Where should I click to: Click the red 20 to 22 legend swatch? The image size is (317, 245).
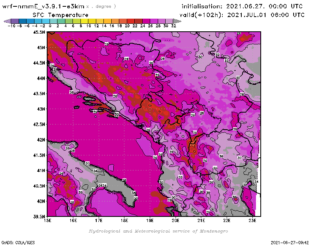click(x=131, y=21)
